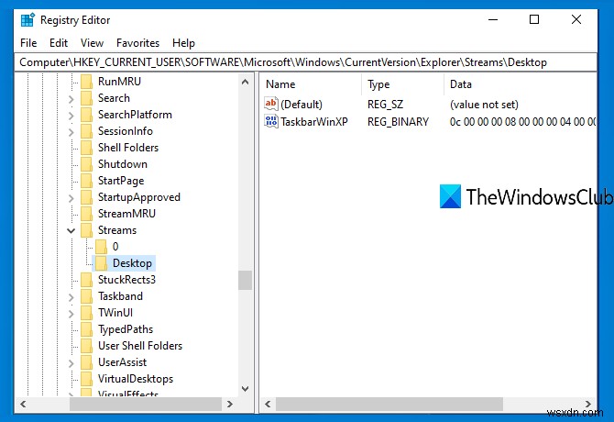Select the TWinUI folder icon
This screenshot has height=422, width=614.
pyautogui.click(x=86, y=313)
